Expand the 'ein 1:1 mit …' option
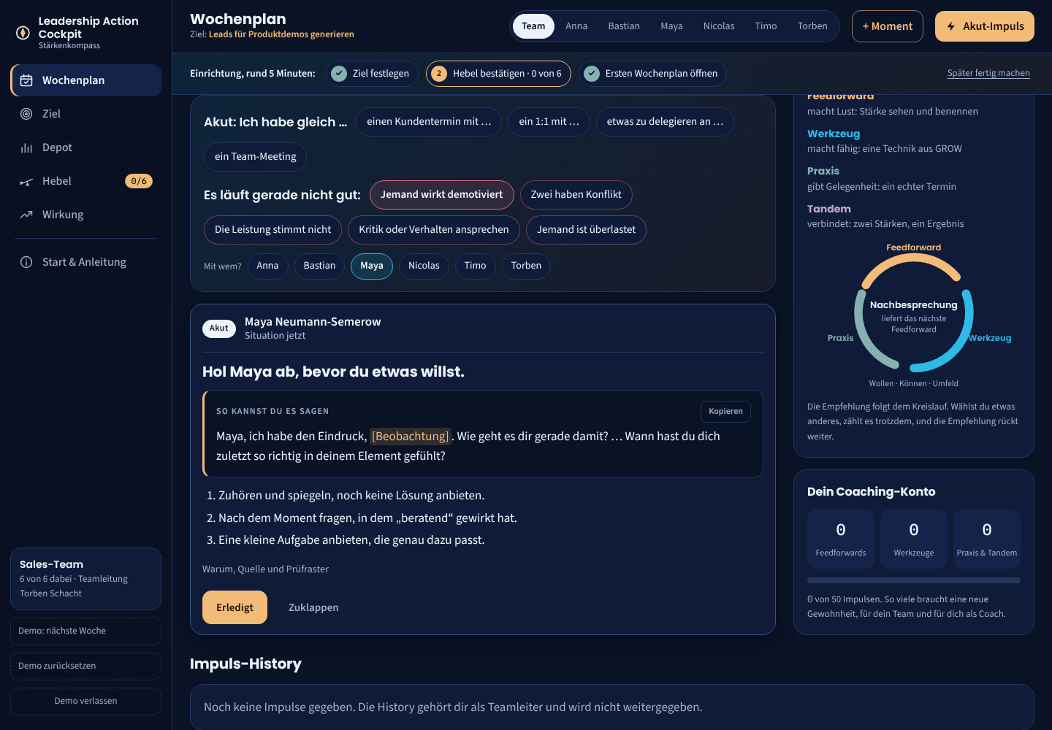1052x730 pixels. point(549,122)
